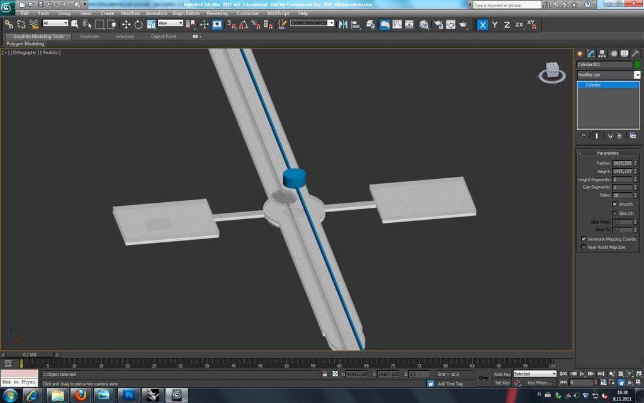Activate the Select and Scale tool

[x=151, y=25]
